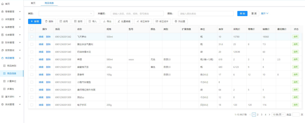The width and height of the screenshot is (305, 123).
Task: Click the 仓库管理 sidebar icon
Action: (x=3, y=35)
